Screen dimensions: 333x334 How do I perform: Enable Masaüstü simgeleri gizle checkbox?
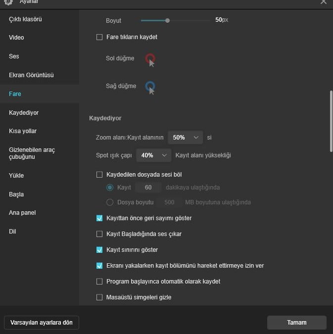99,297
